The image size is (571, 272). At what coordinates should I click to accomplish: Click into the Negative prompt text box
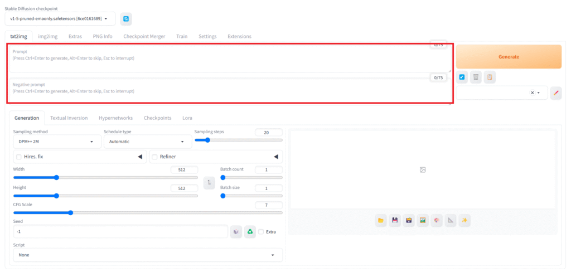tap(229, 91)
